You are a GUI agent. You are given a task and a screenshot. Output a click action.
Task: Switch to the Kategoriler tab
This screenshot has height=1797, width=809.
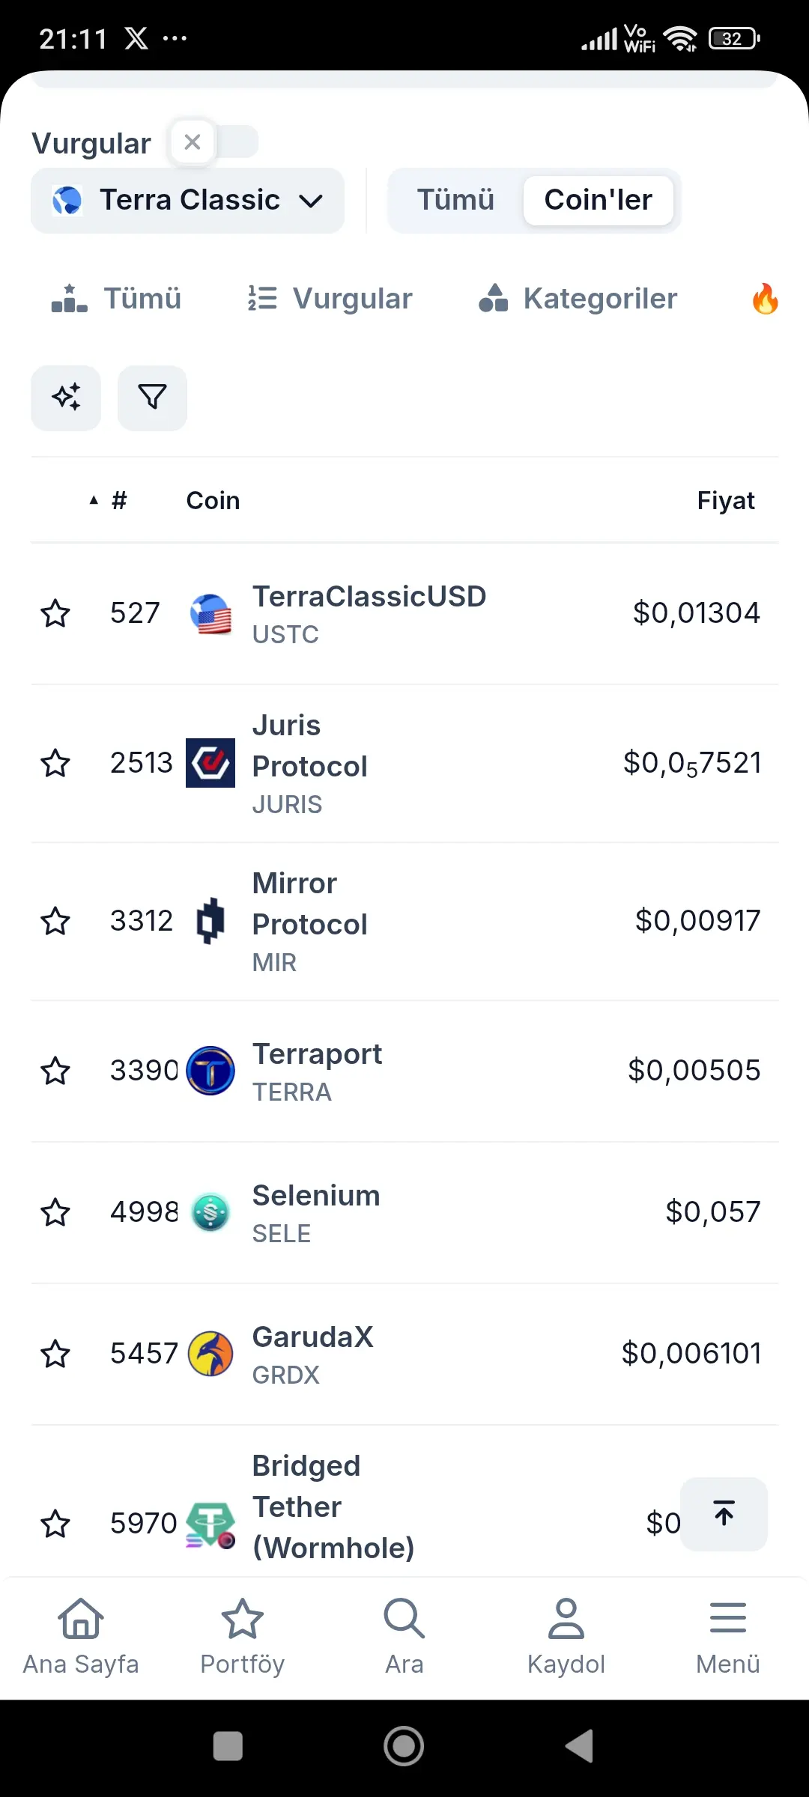click(x=578, y=299)
